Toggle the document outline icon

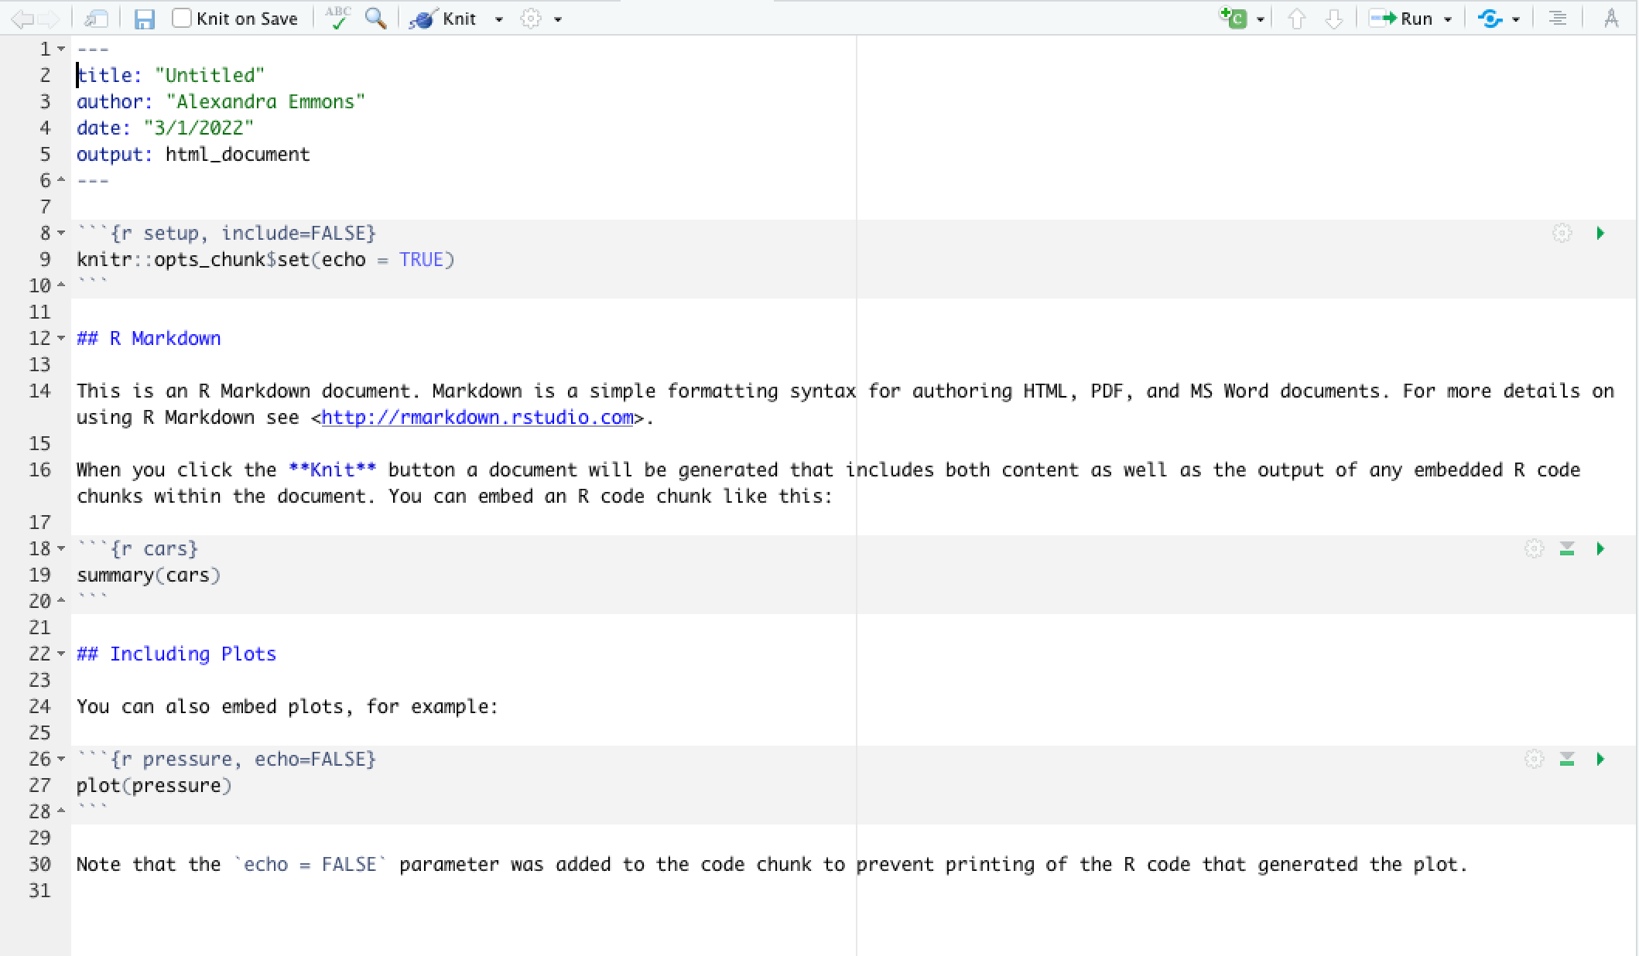[1558, 19]
